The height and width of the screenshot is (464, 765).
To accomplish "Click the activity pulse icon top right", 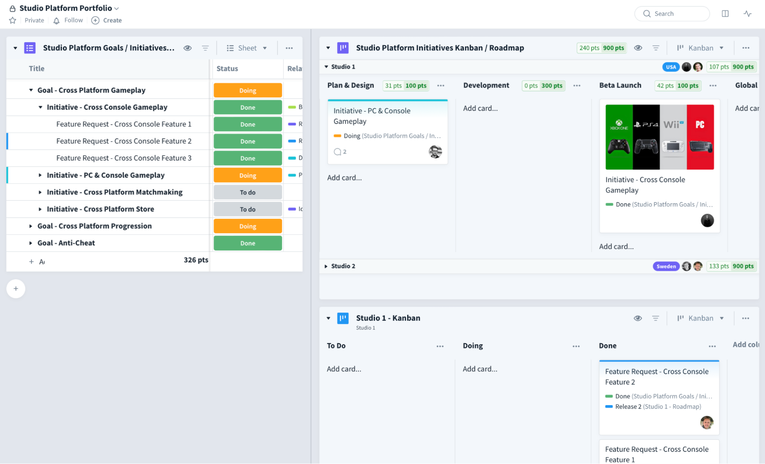I will 747,13.
